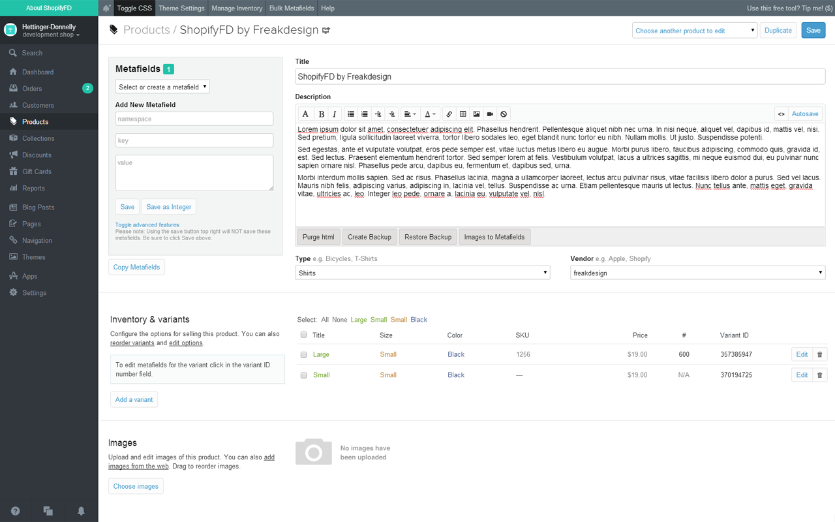Insert a video into the description
Screen dimensions: 835x522
(x=490, y=114)
